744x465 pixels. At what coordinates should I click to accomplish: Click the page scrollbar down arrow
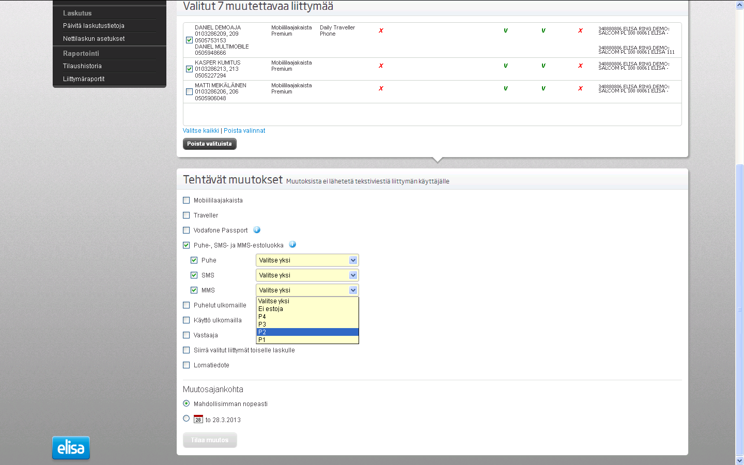tap(739, 460)
